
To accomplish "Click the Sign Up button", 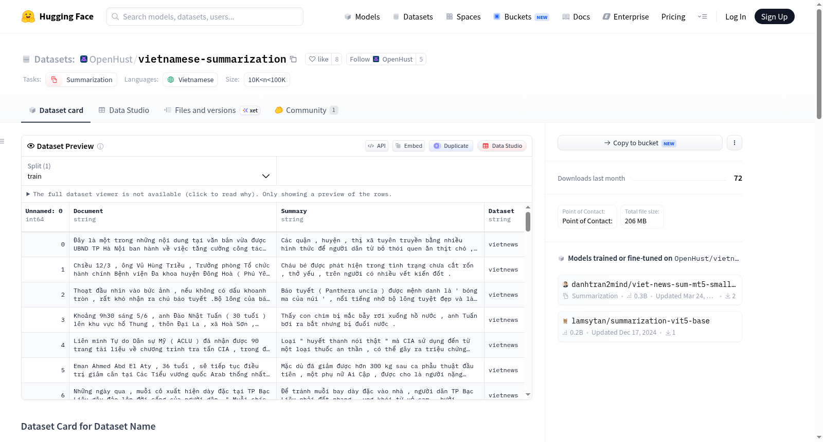I will pyautogui.click(x=774, y=16).
